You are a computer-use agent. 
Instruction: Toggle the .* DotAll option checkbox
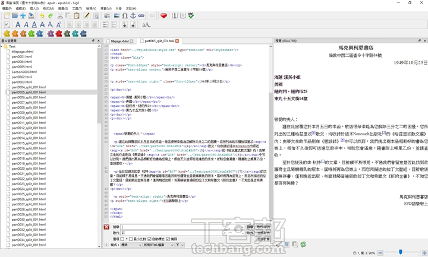point(122,239)
